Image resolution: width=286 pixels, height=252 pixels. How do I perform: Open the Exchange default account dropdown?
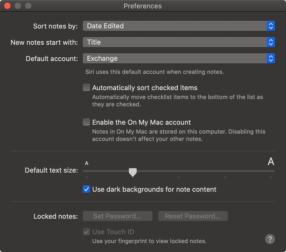click(174, 58)
